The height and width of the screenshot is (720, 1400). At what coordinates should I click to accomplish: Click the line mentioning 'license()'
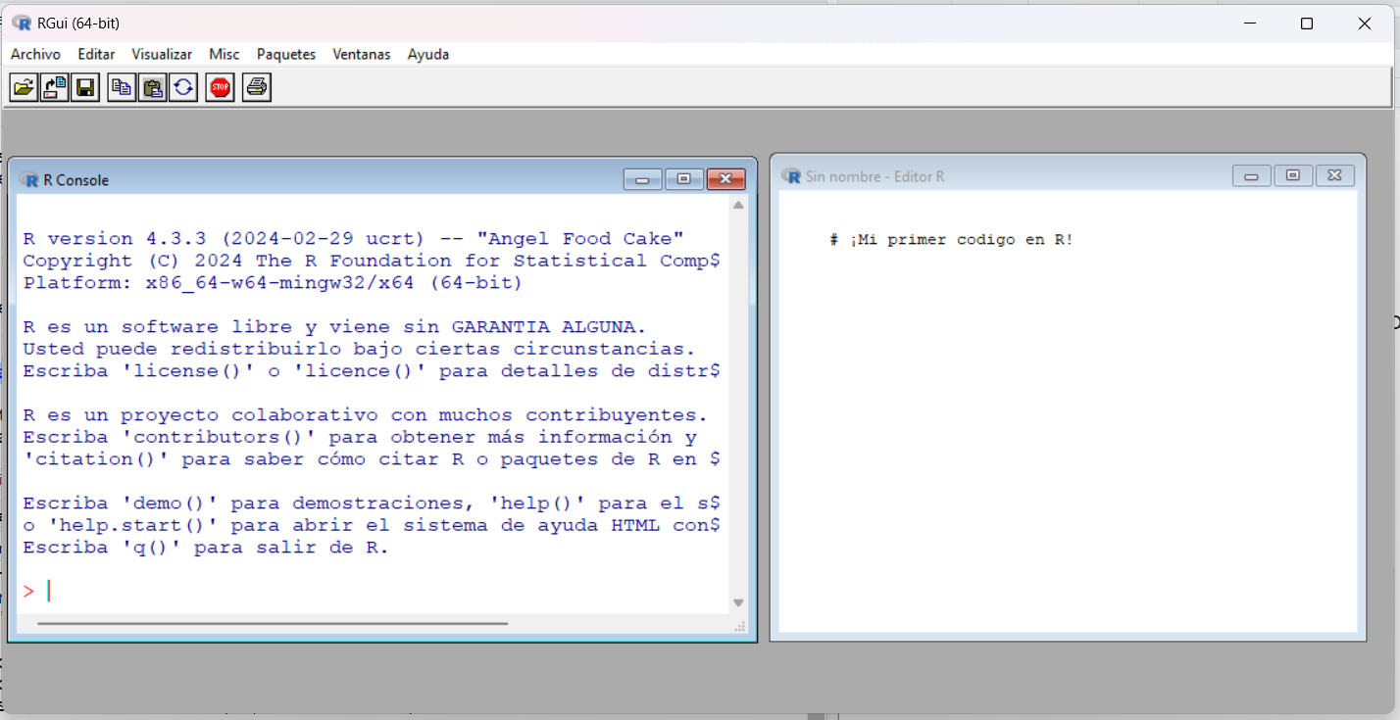(372, 371)
